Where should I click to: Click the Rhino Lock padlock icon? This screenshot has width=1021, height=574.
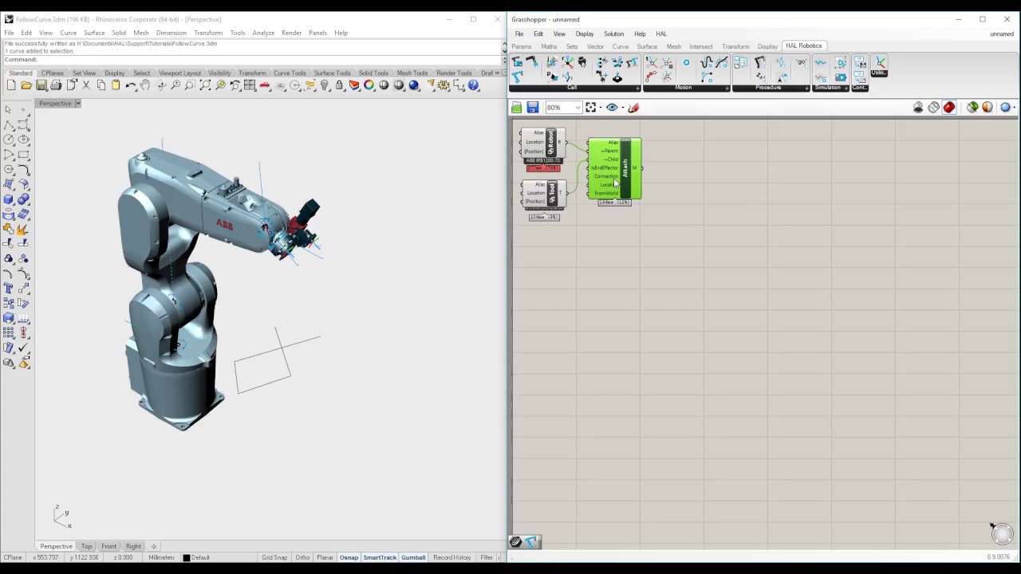tap(340, 85)
